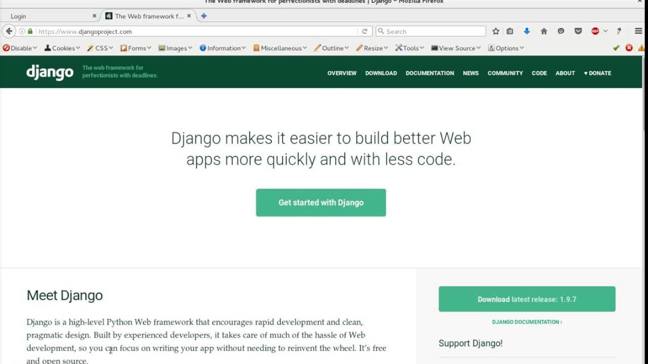Reload the page with the refresh icon
The height and width of the screenshot is (364, 648).
(x=364, y=31)
